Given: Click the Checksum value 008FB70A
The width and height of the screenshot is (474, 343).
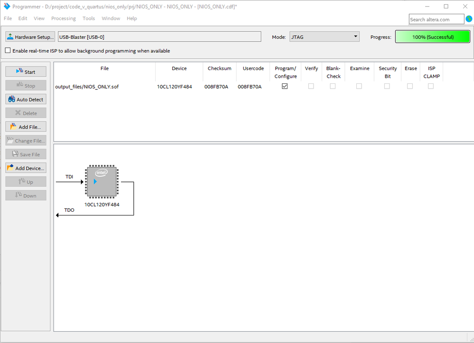Looking at the screenshot, I should pos(216,87).
